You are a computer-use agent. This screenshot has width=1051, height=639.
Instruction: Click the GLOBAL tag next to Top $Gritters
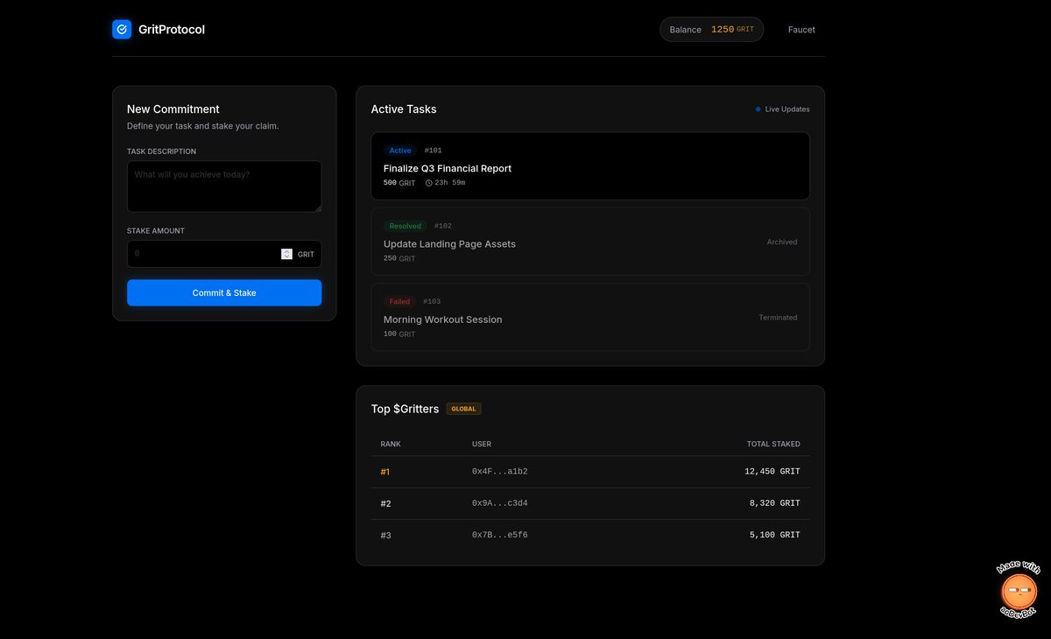coord(463,409)
